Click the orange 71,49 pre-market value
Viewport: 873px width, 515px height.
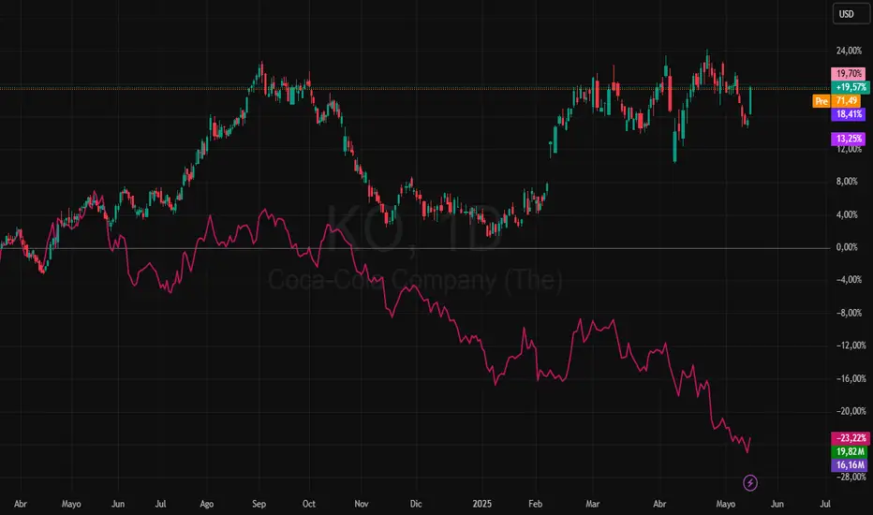pos(846,101)
